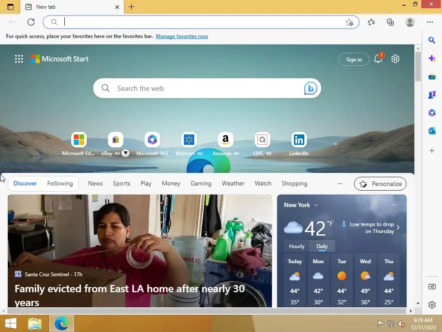Image resolution: width=442 pixels, height=332 pixels.
Task: Open Settings and more ellipsis menu
Action: point(429,22)
